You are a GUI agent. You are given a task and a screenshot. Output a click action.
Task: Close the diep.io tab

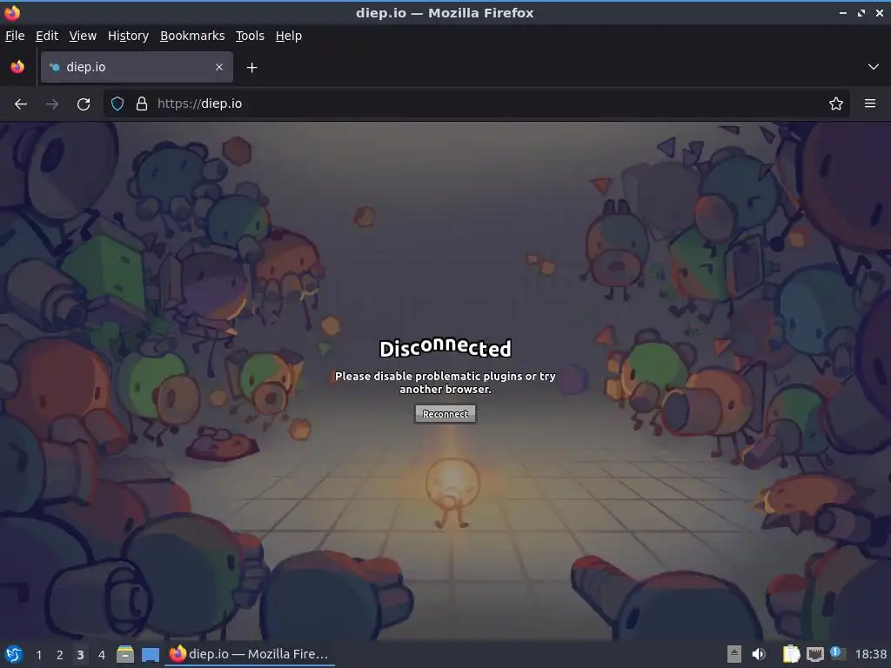pos(219,67)
